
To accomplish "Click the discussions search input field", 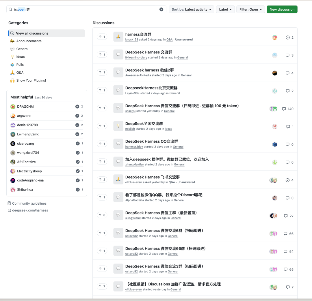I will tap(86, 9).
